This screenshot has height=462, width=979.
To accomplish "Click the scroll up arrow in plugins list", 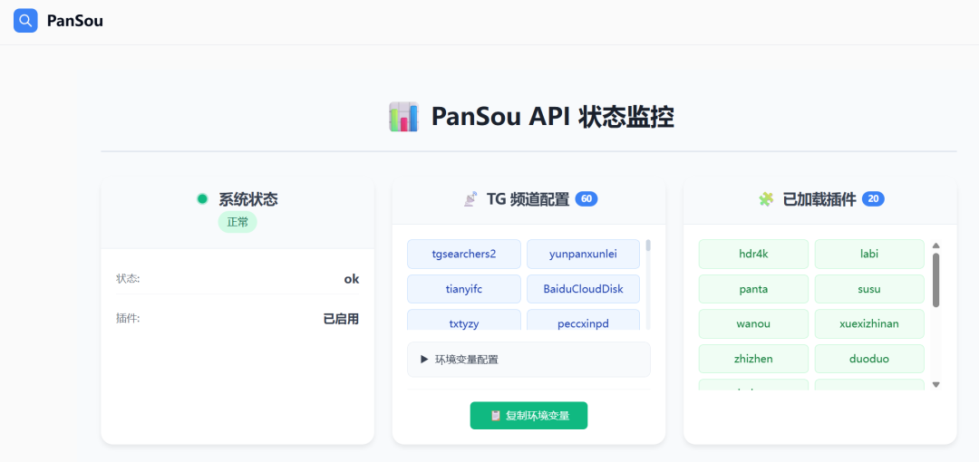I will (935, 245).
